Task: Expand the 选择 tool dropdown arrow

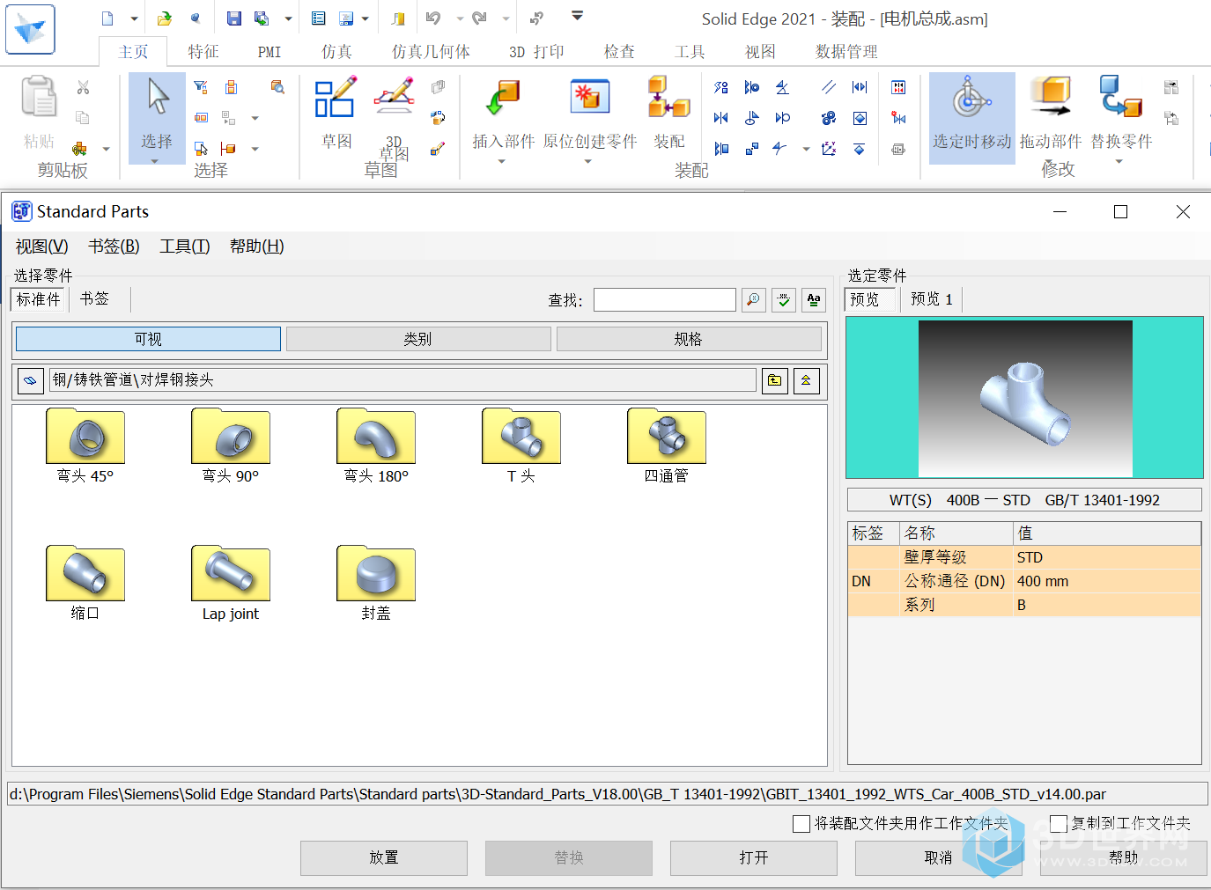Action: pyautogui.click(x=155, y=161)
